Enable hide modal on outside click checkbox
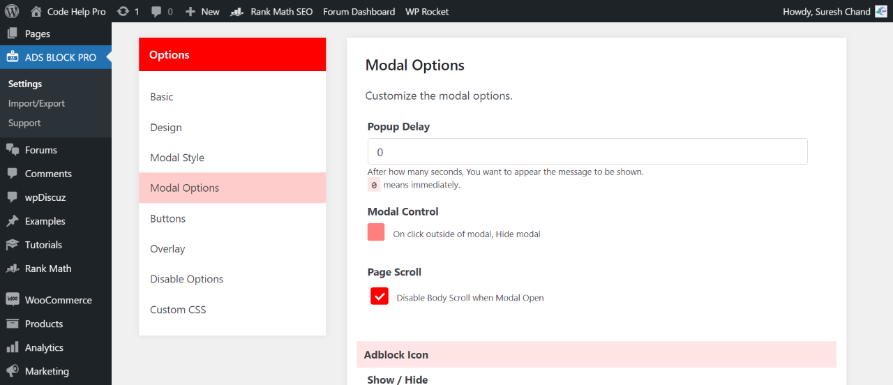 click(x=376, y=232)
